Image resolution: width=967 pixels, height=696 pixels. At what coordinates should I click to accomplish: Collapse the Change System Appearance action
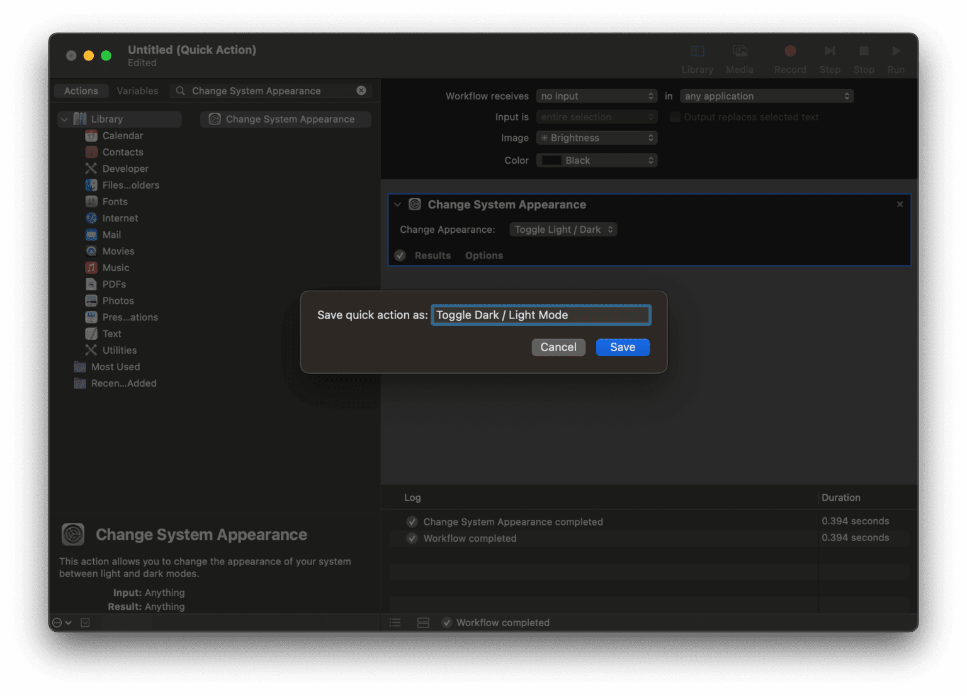click(x=397, y=205)
